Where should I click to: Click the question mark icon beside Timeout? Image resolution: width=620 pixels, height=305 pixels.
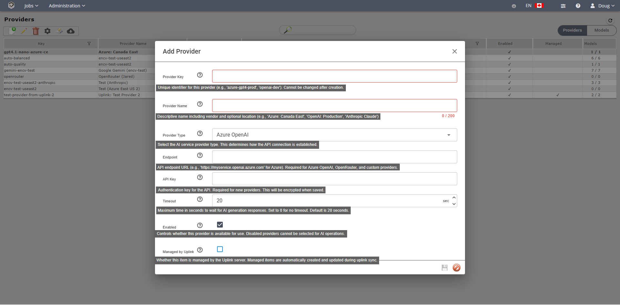200,199
